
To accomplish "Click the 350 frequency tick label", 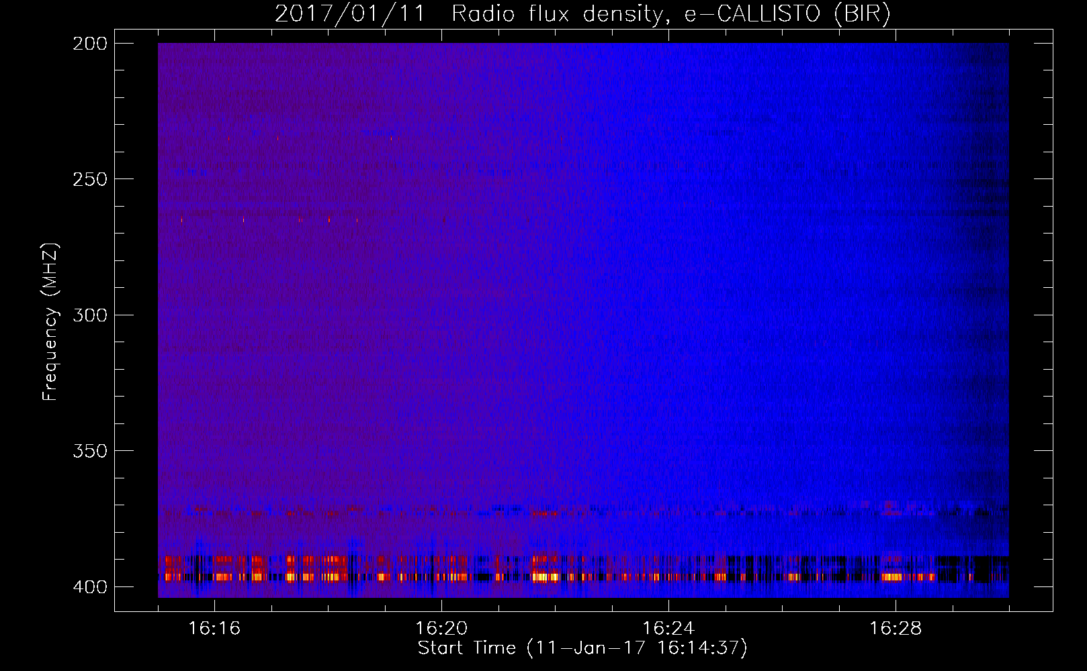I will [90, 451].
